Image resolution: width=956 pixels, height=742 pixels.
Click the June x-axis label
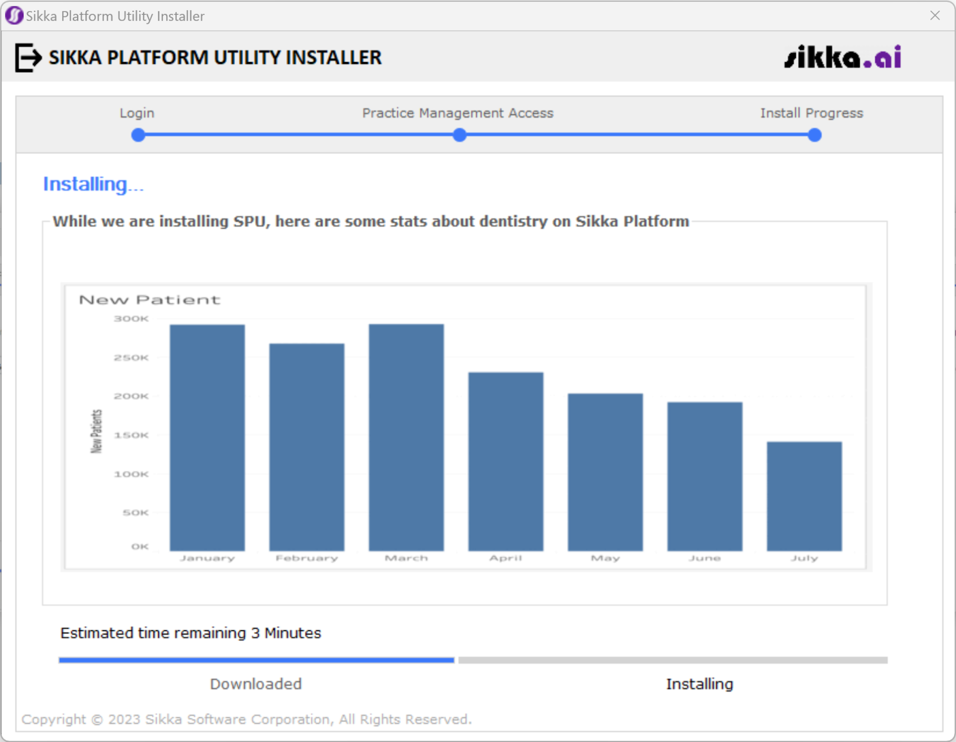(705, 558)
